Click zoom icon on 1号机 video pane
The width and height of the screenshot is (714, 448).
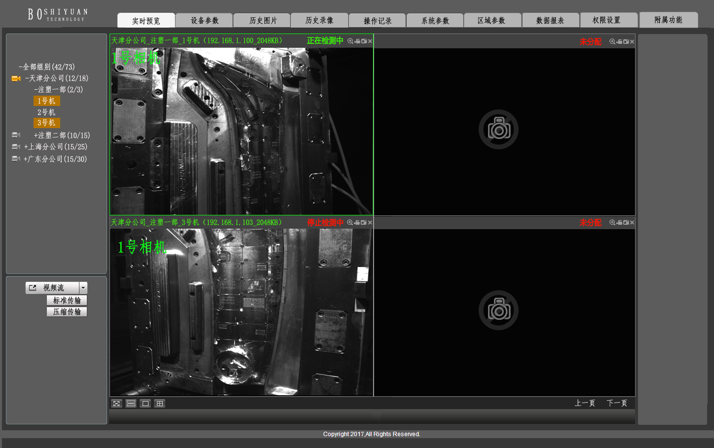[x=350, y=41]
